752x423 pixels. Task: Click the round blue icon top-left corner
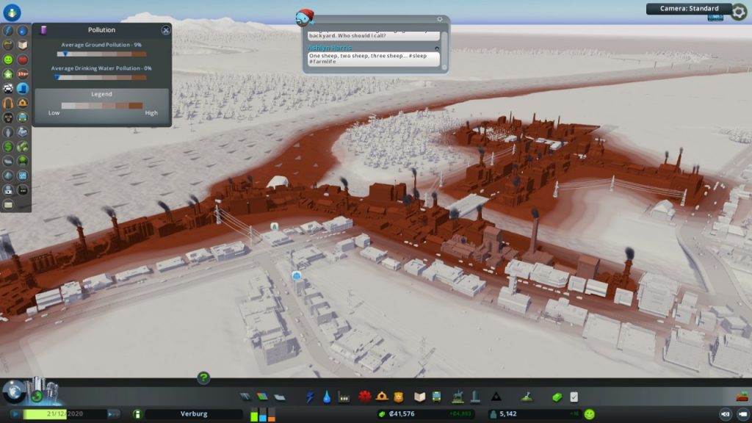12,12
